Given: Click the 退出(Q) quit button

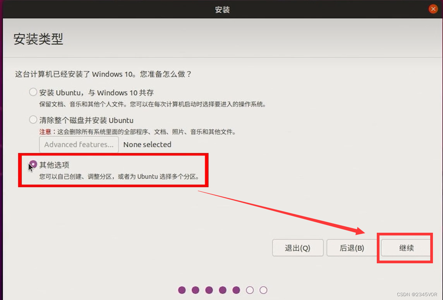Looking at the screenshot, I should pyautogui.click(x=298, y=248).
